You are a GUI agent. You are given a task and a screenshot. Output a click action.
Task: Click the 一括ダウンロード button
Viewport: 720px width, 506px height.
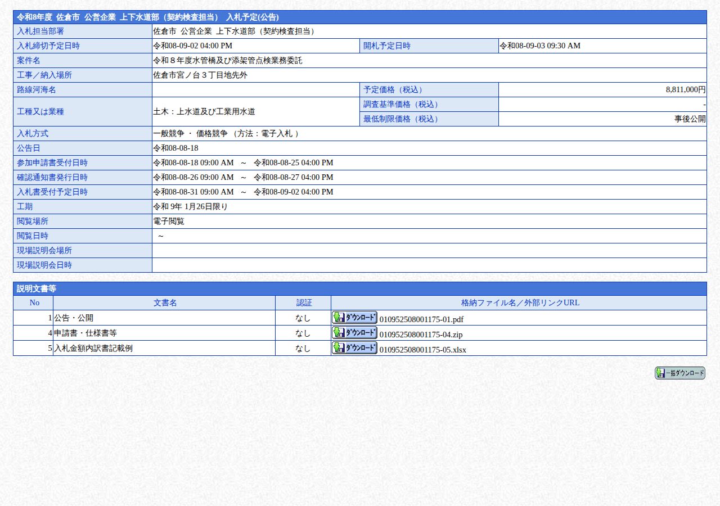pos(679,373)
